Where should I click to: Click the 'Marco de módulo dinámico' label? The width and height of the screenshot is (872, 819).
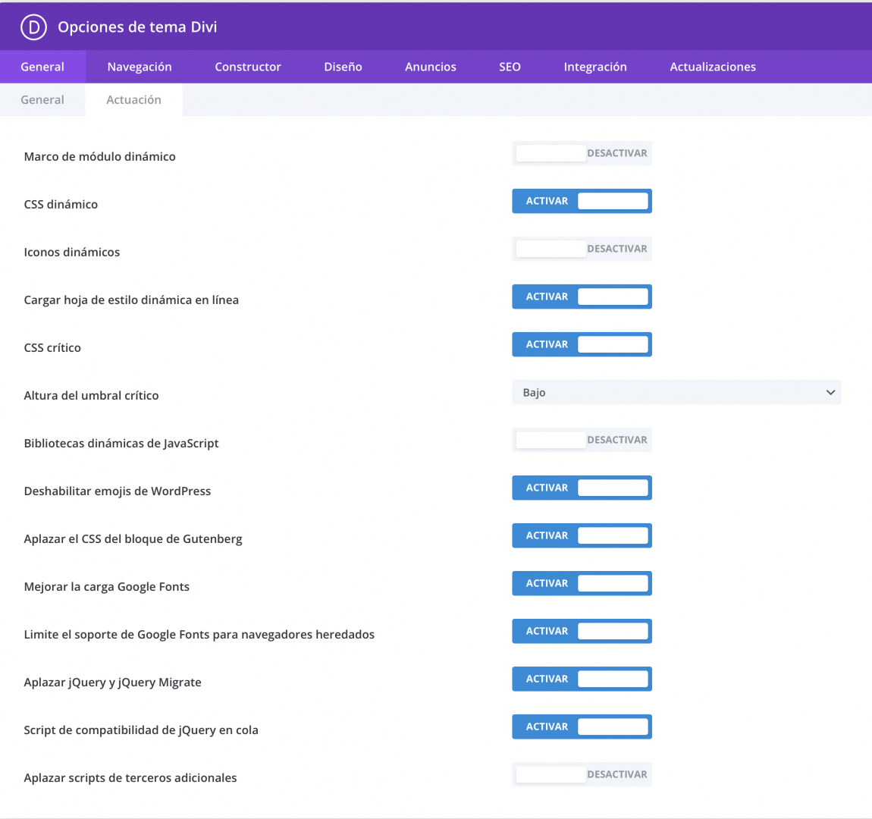click(x=99, y=157)
